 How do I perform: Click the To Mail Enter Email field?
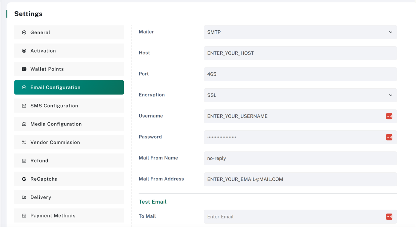tap(300, 217)
